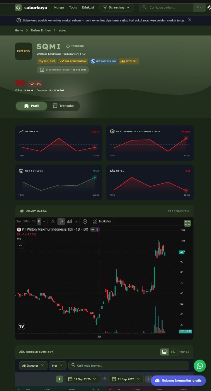The image size is (211, 391).
Task: Select the D daily interval
Action: [39, 221]
